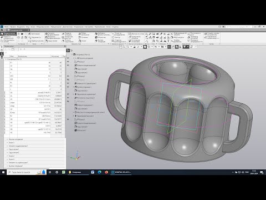Open the Моделирование menu
The width and height of the screenshot is (266, 200).
(x=43, y=27)
